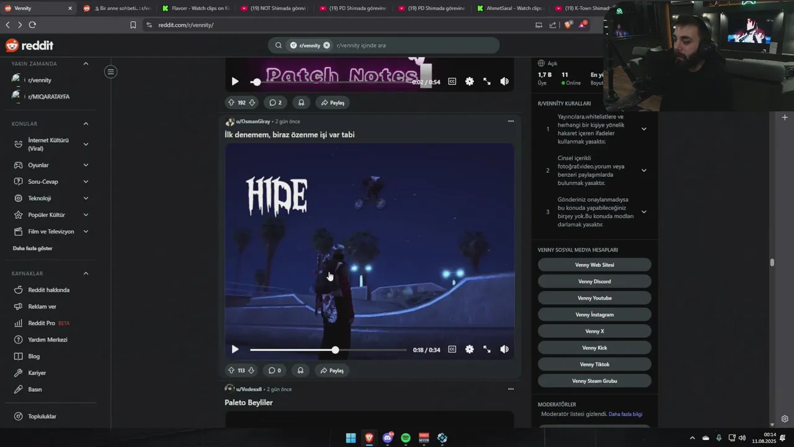The width and height of the screenshot is (794, 447).
Task: Expand the Teknoloji topic
Action: (86, 198)
